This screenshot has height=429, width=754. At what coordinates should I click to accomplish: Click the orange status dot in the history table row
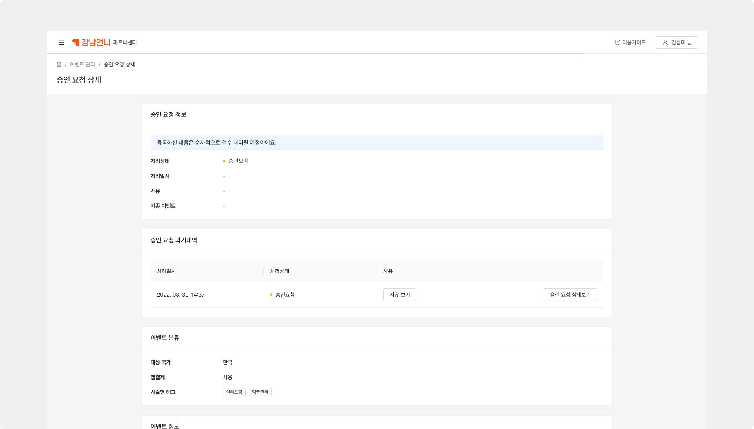tap(271, 295)
